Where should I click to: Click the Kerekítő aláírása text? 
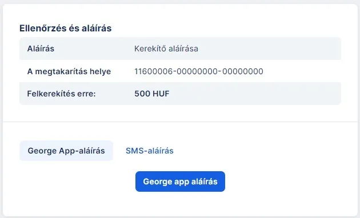click(166, 49)
